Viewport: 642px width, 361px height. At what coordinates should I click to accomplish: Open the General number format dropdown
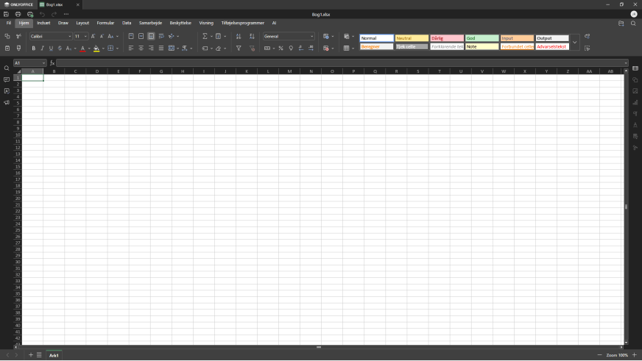[288, 36]
